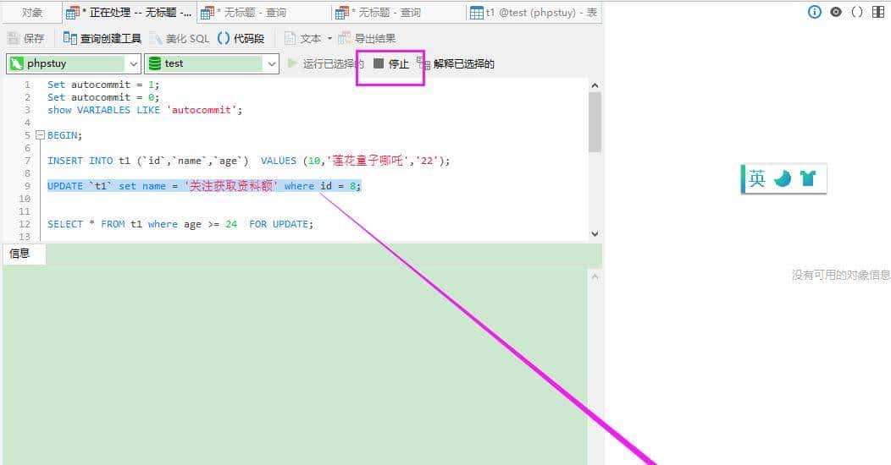
Task: Toggle the panel layout icon
Action: tap(878, 12)
